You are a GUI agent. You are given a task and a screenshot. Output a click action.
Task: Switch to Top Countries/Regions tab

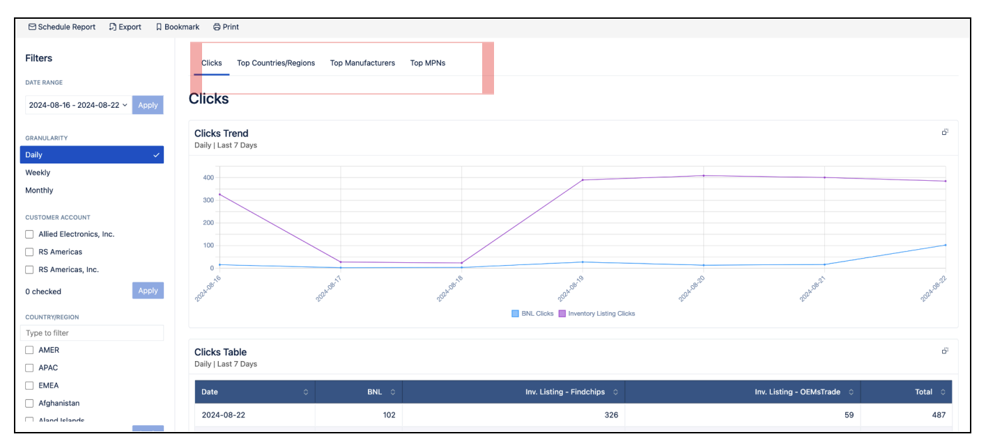(x=276, y=63)
